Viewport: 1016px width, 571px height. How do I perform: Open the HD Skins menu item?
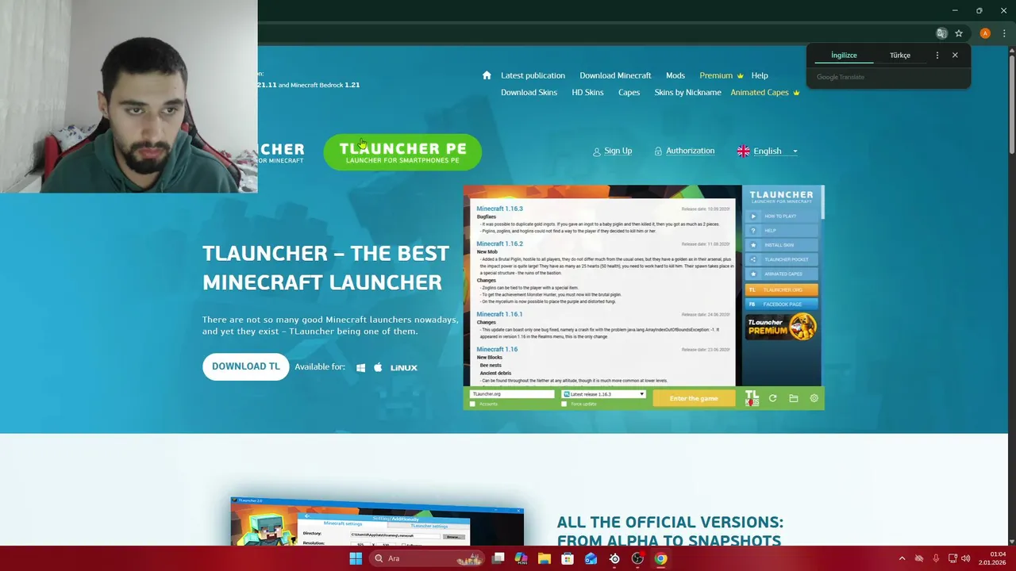coord(587,92)
